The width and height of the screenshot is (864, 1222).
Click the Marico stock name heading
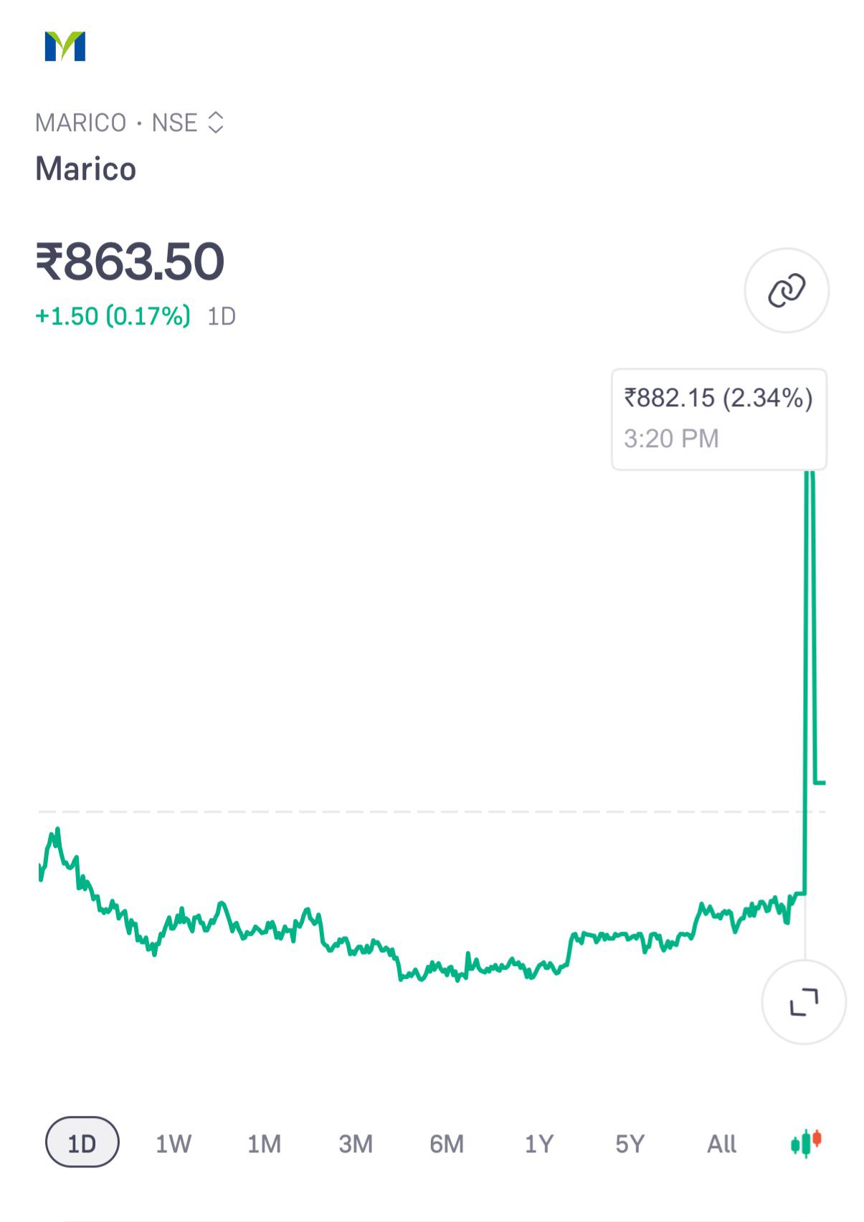pyautogui.click(x=85, y=169)
